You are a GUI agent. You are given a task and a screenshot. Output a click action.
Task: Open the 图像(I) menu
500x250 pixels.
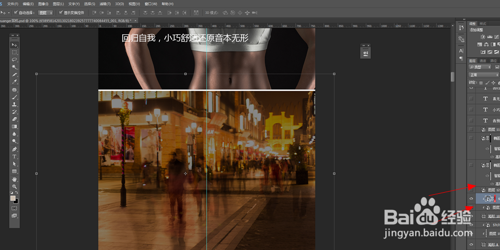pyautogui.click(x=43, y=4)
